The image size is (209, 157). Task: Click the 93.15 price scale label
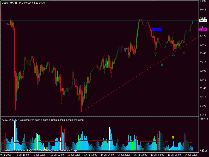203,62
